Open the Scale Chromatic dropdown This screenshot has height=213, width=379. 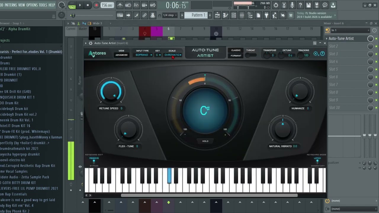point(173,55)
